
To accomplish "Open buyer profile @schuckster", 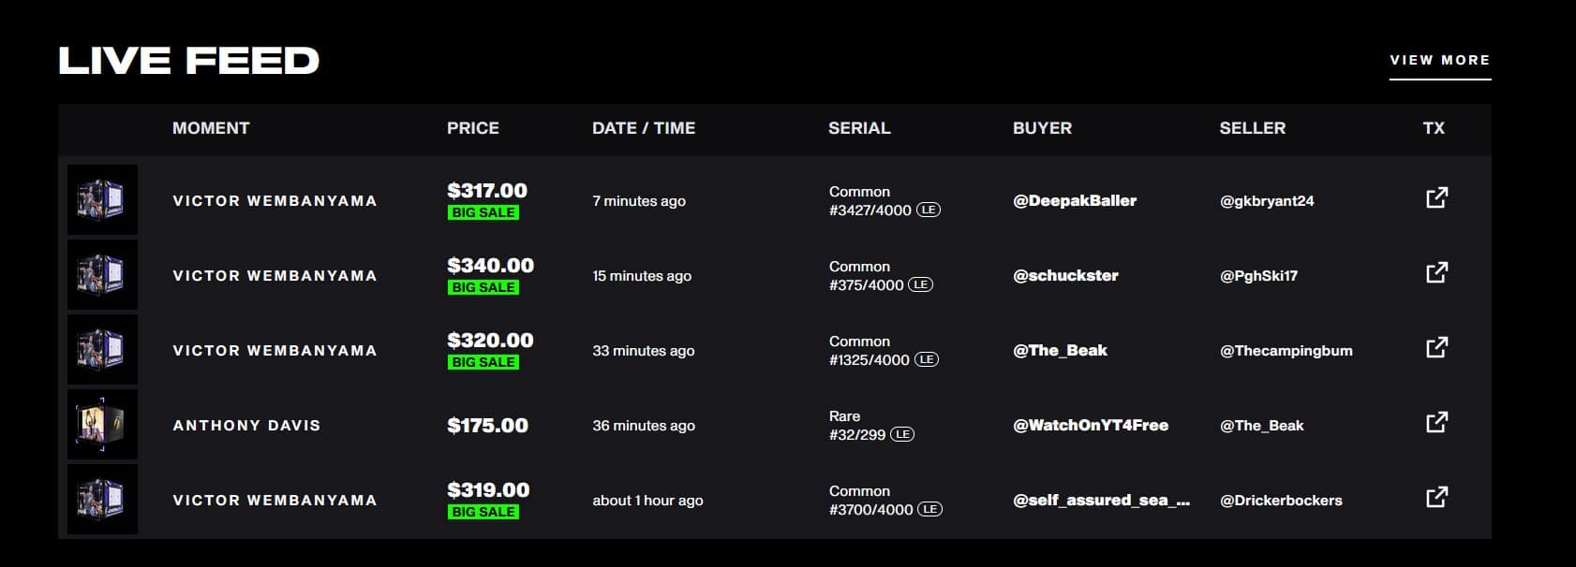I will [1065, 275].
